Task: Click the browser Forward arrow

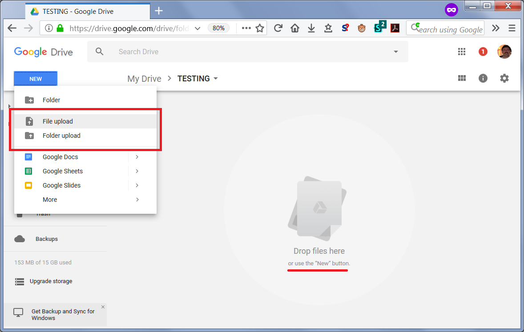Action: [28, 28]
